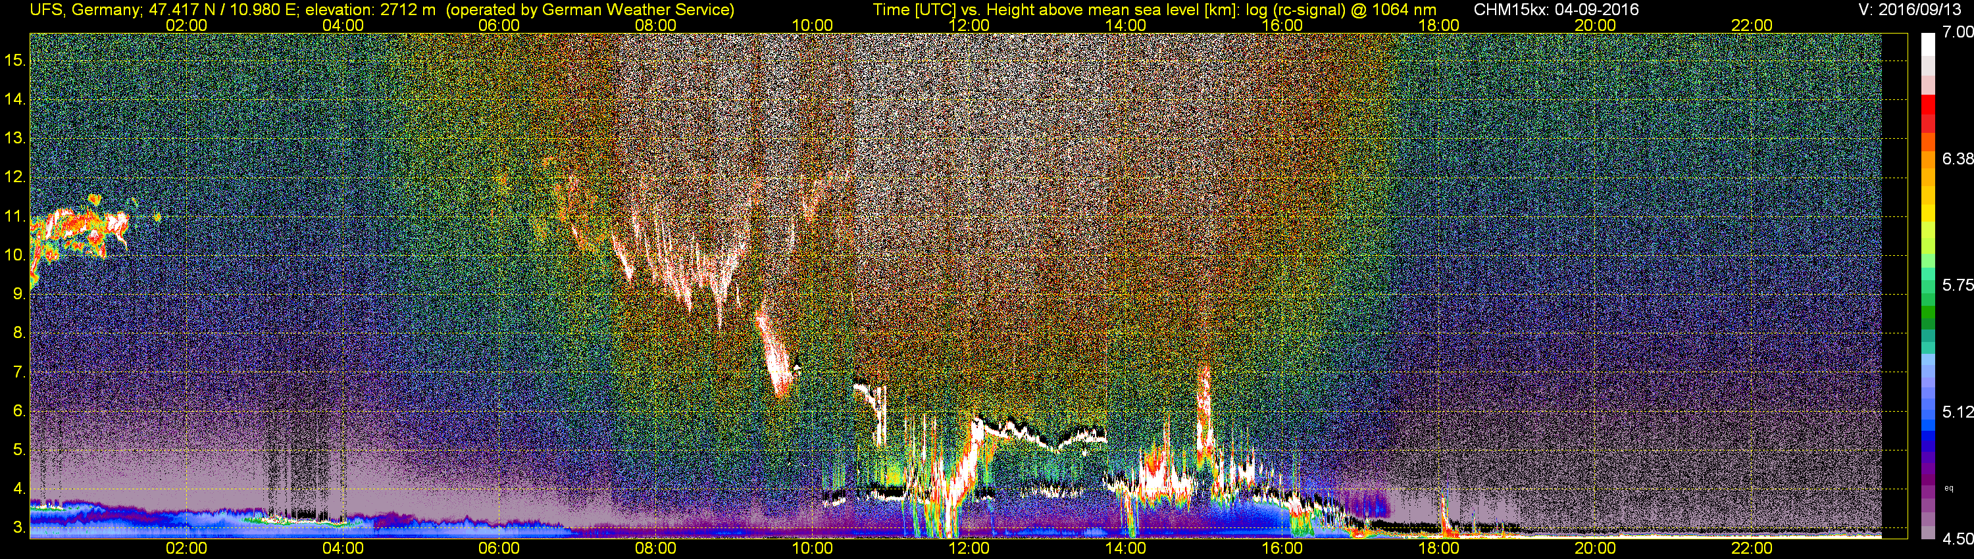Click the '5.' height axis label
This screenshot has height=559, width=1974.
coord(19,449)
